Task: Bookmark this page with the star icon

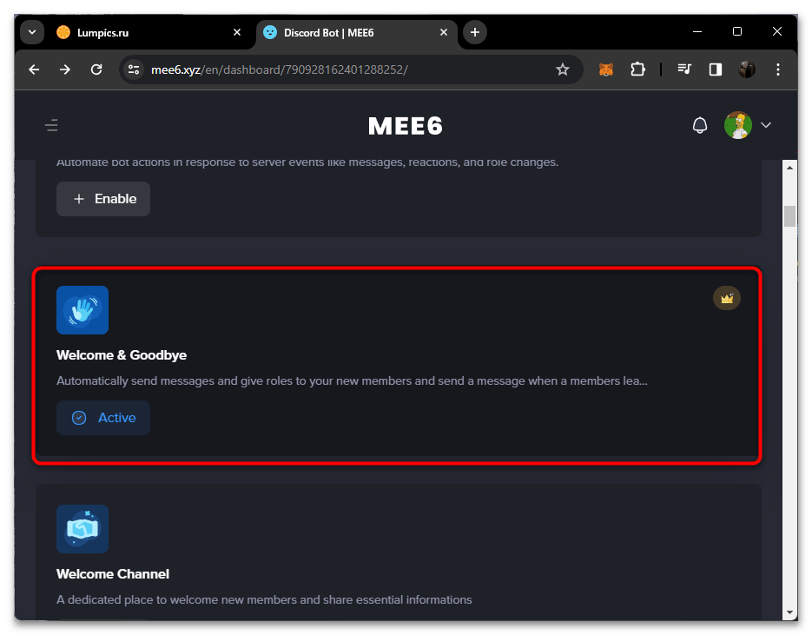Action: 563,69
